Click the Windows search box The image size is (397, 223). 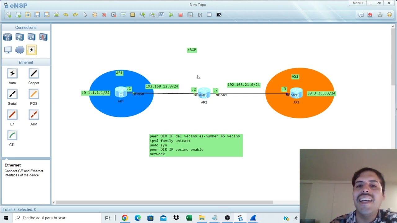click(57, 218)
